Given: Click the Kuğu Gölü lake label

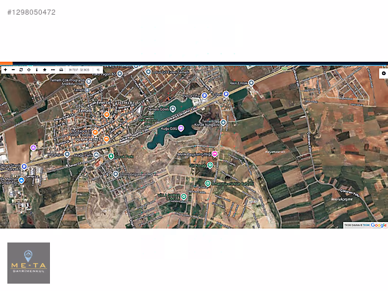Looking at the screenshot, I should tap(169, 129).
